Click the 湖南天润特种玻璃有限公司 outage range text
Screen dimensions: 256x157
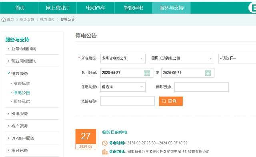188,152
